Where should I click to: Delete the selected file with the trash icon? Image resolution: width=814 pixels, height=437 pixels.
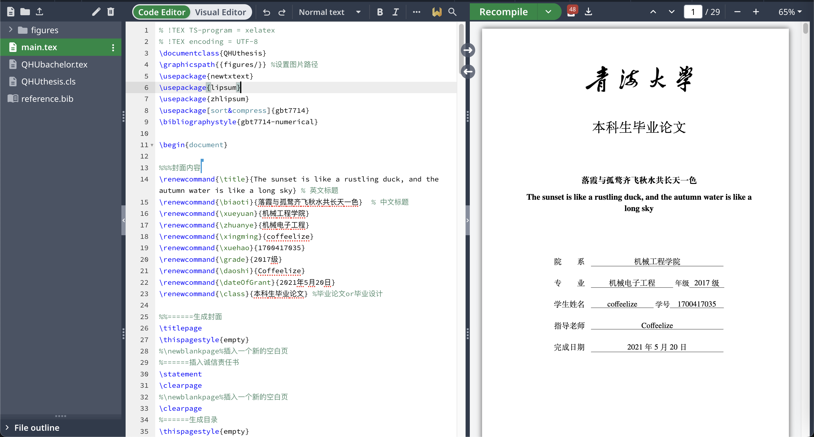110,12
